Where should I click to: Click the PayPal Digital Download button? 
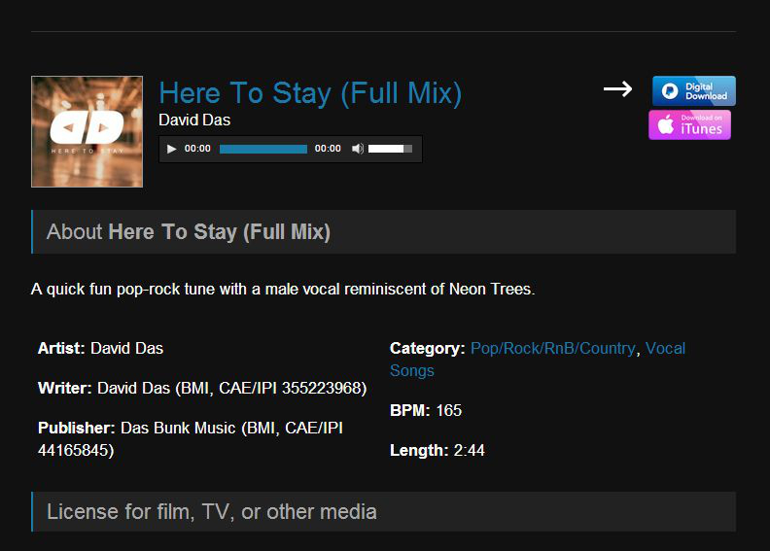coord(694,90)
